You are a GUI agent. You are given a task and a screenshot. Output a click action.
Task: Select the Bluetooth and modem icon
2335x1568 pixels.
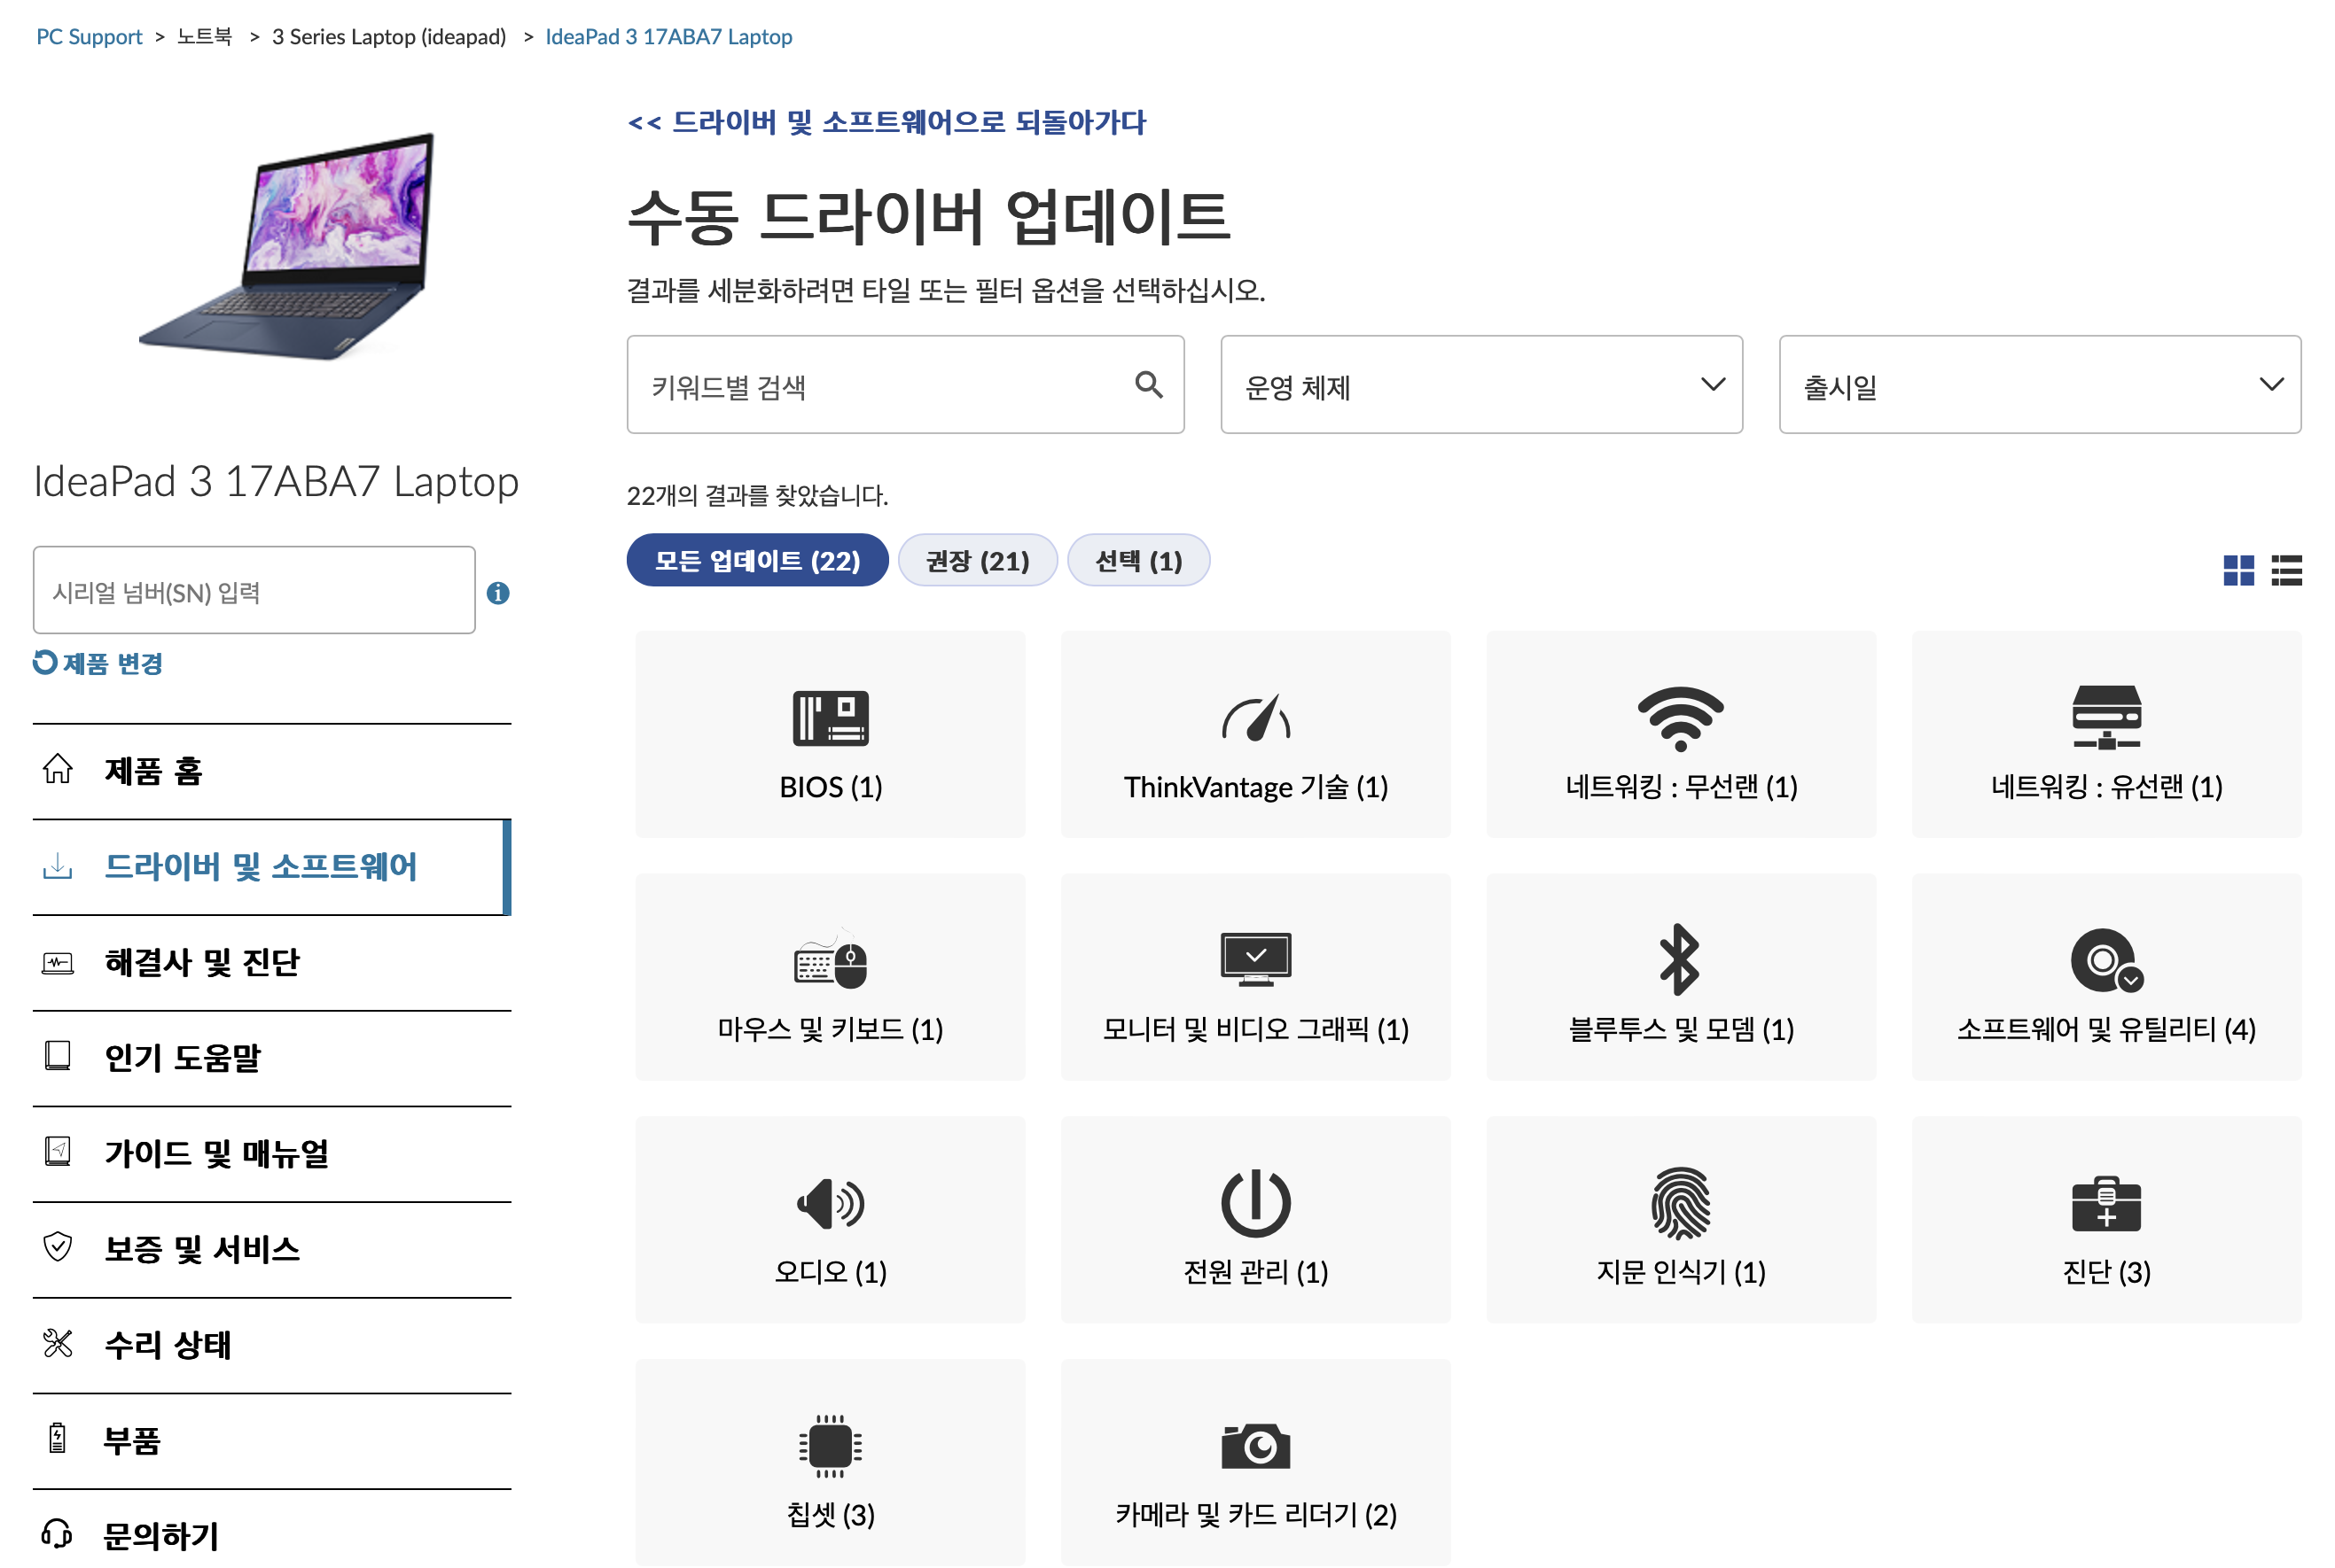point(1680,960)
